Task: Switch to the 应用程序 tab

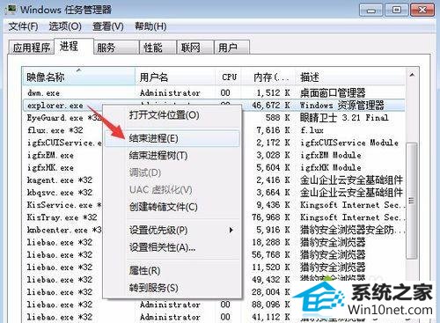Action: [32, 48]
